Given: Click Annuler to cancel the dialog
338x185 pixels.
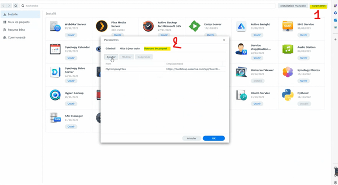Looking at the screenshot, I should 192,139.
